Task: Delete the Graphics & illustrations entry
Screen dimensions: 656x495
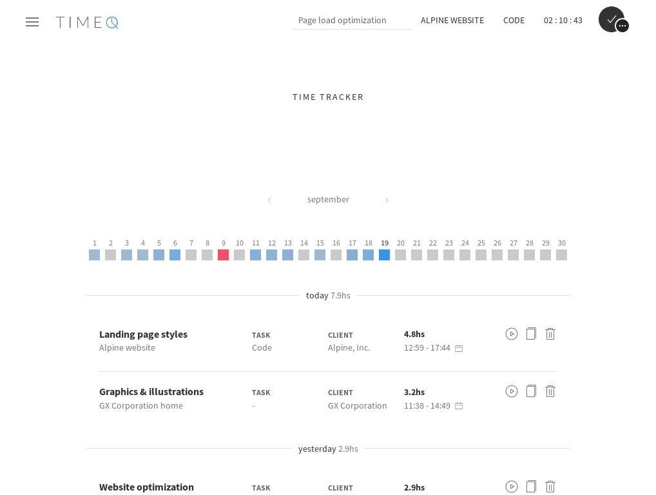Action: [x=550, y=391]
